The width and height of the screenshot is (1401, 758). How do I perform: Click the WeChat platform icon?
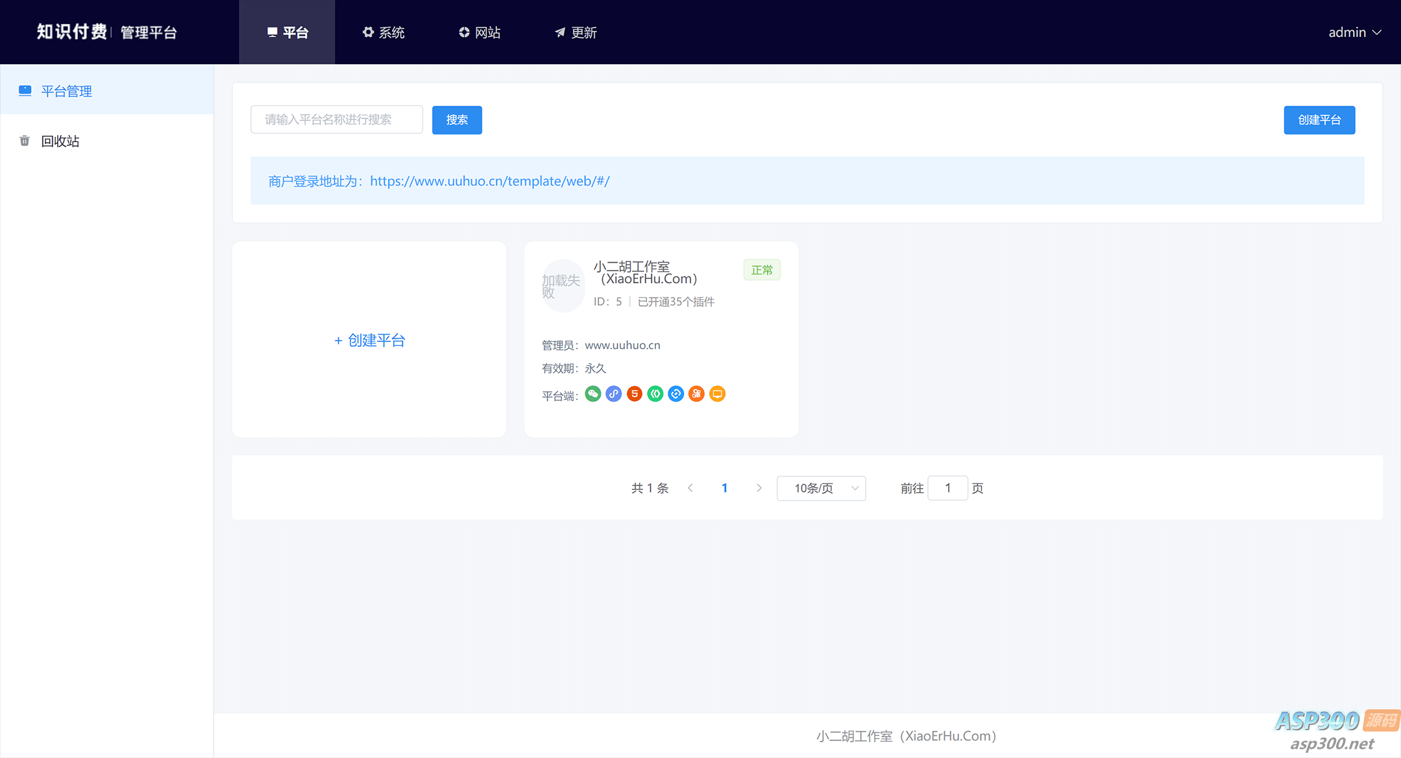[592, 394]
